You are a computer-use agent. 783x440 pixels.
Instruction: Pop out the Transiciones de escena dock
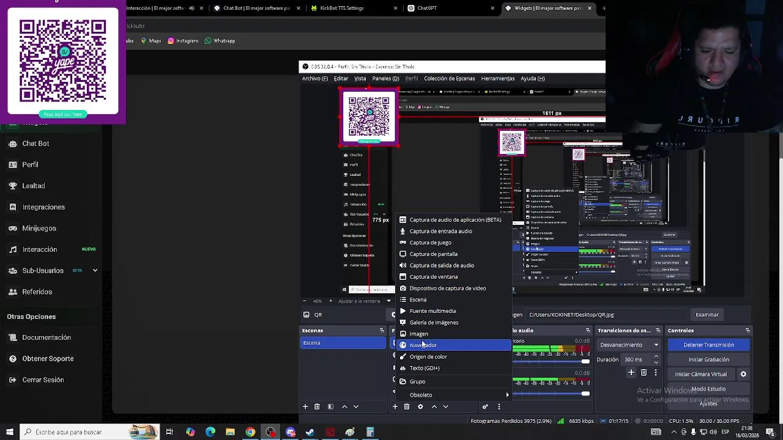[x=658, y=331]
